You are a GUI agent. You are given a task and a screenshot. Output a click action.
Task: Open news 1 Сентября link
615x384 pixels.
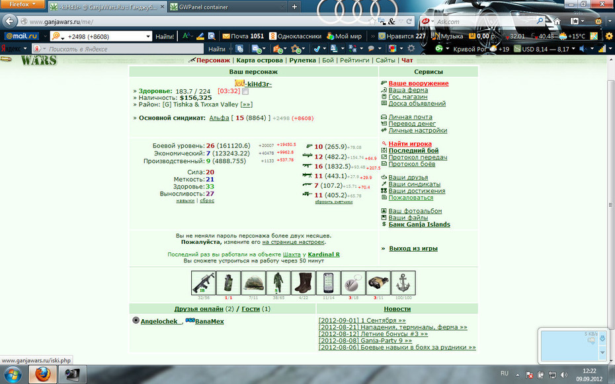pos(362,320)
